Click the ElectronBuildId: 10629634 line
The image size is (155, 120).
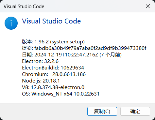tap(53, 68)
